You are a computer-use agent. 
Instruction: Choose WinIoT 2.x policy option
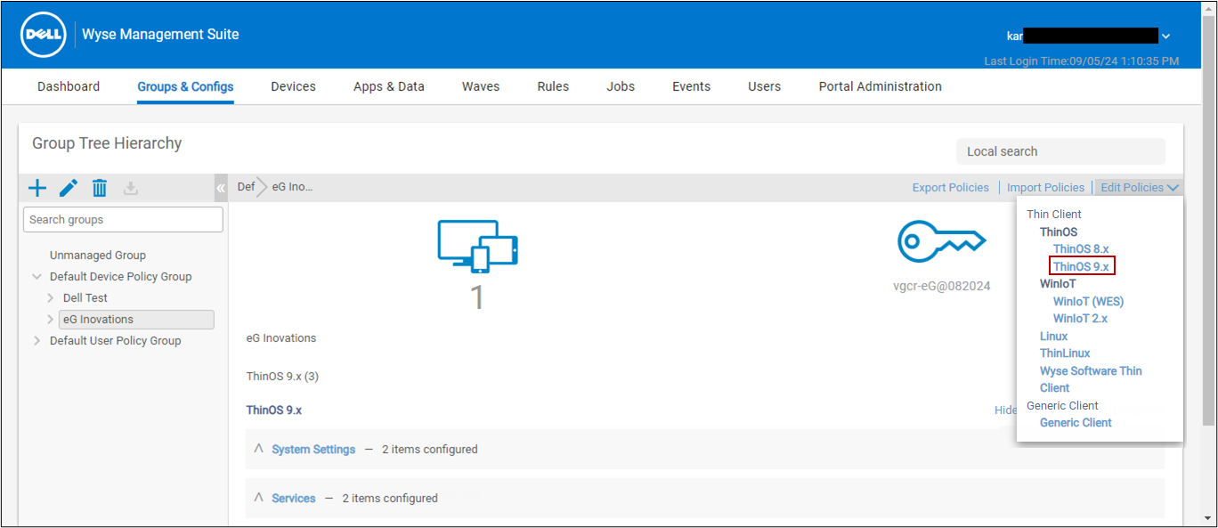tap(1080, 319)
